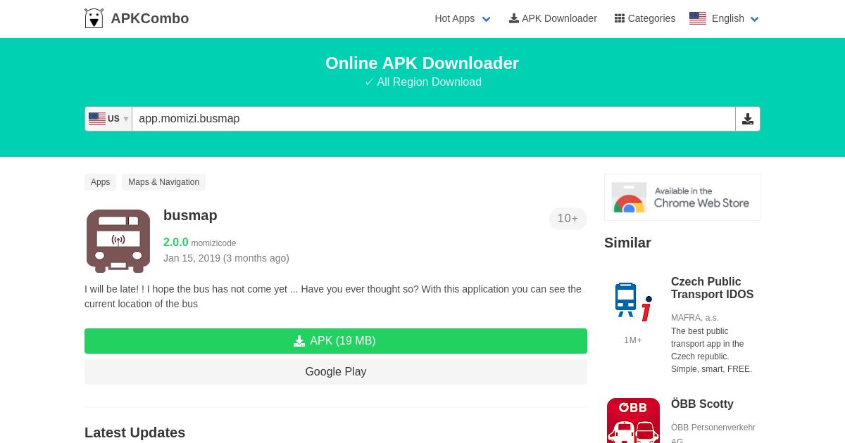Open the Categories menu
The height and width of the screenshot is (443, 845).
point(645,18)
